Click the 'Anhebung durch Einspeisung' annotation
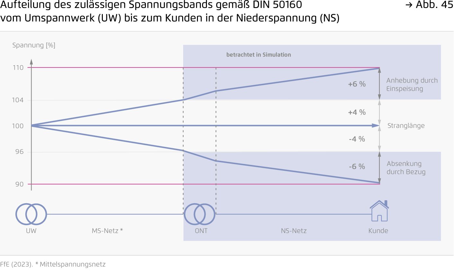The height and width of the screenshot is (273, 454). (412, 85)
